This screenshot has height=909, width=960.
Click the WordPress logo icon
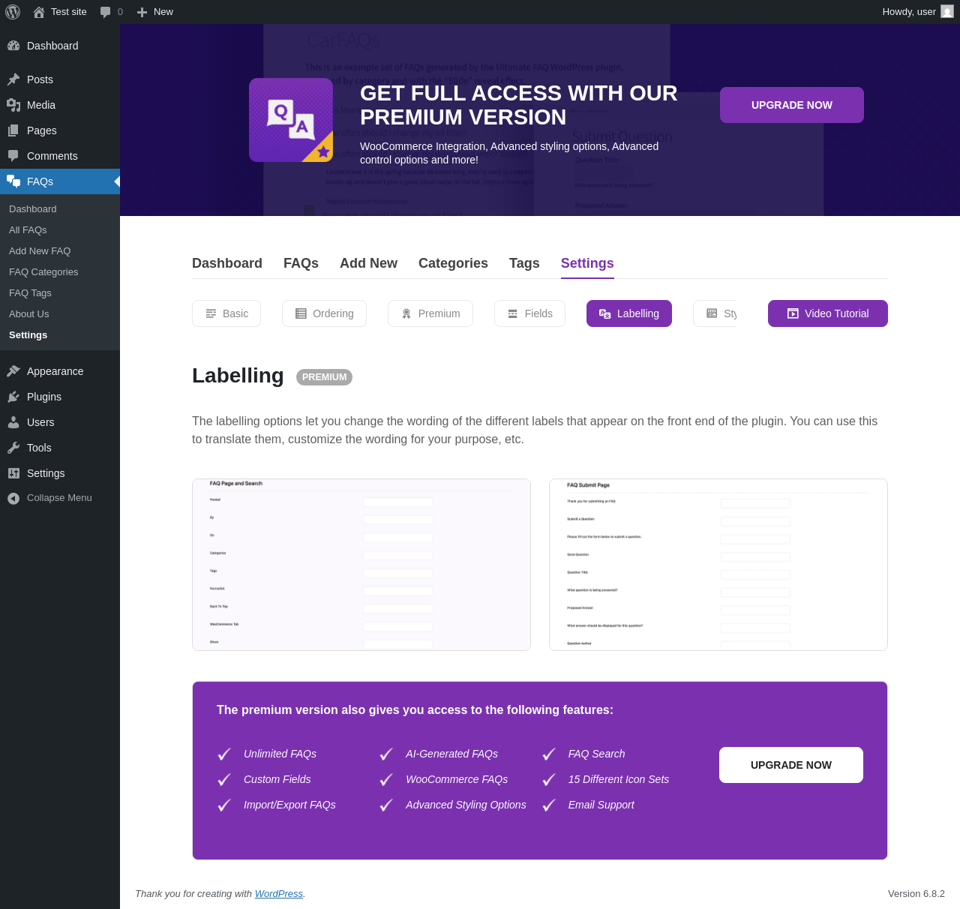(13, 12)
